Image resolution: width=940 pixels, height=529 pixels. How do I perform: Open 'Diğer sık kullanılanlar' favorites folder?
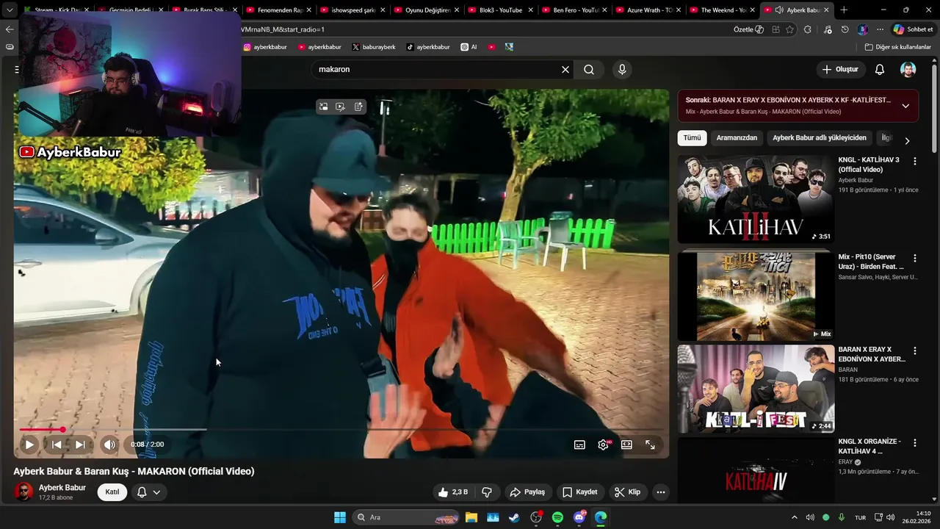(898, 47)
